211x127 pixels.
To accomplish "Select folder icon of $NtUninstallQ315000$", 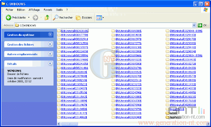I will [x=113, y=31].
